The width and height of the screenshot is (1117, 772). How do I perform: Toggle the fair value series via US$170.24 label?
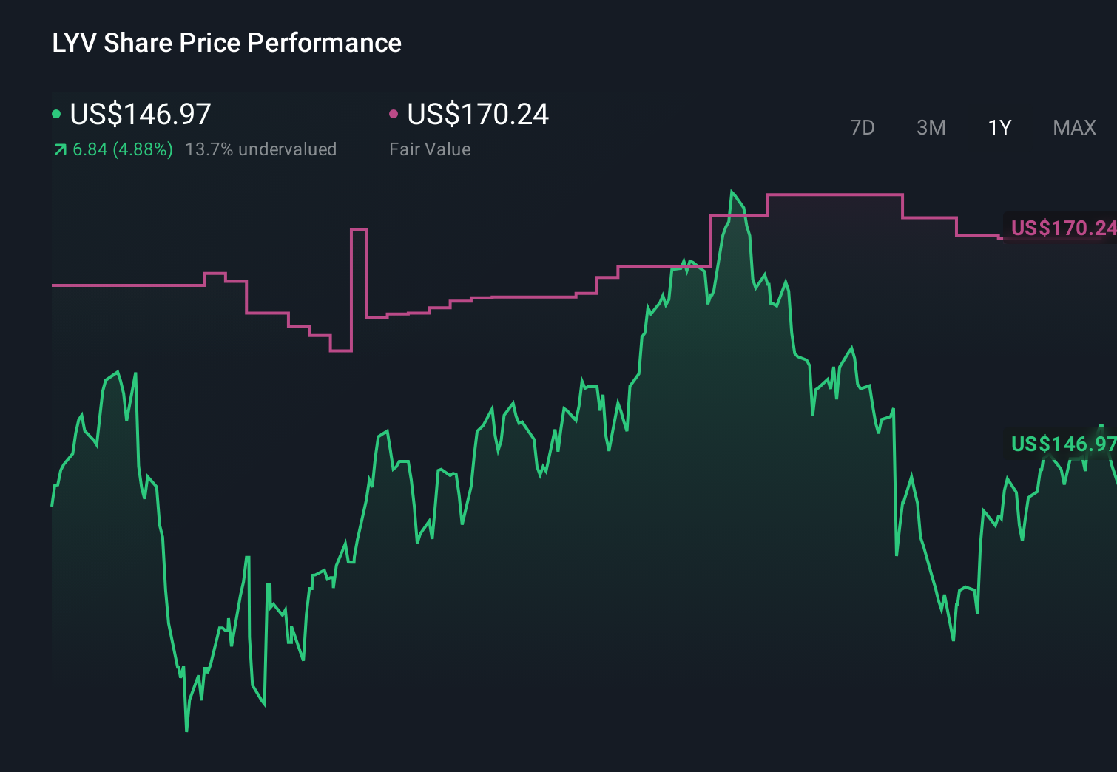coord(478,114)
